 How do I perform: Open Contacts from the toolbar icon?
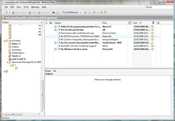point(85,13)
